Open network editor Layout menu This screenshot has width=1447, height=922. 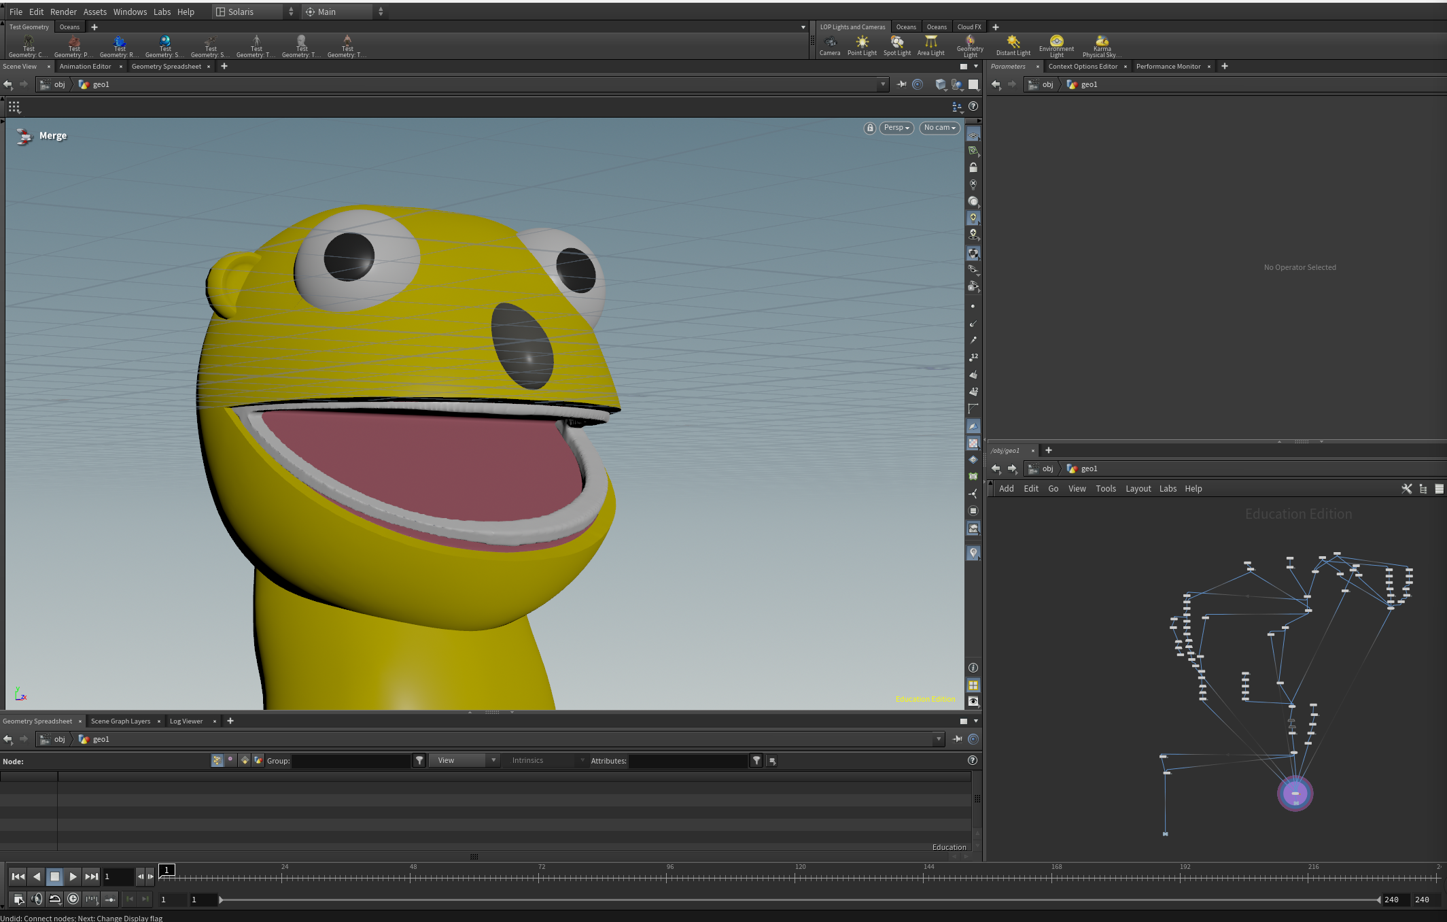pyautogui.click(x=1138, y=489)
